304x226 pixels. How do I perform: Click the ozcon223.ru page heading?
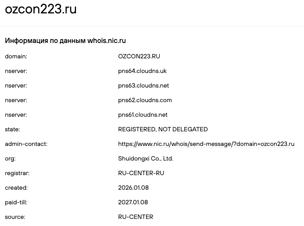41,9
